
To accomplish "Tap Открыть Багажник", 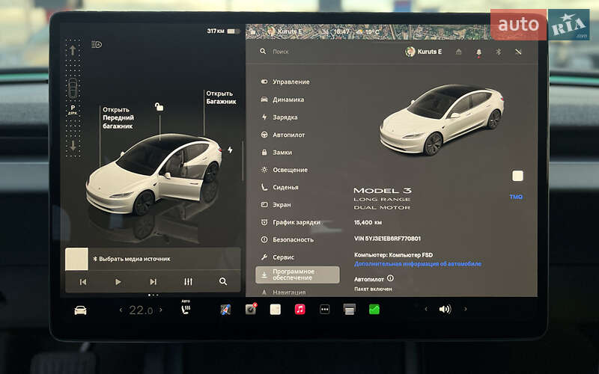I will (221, 97).
